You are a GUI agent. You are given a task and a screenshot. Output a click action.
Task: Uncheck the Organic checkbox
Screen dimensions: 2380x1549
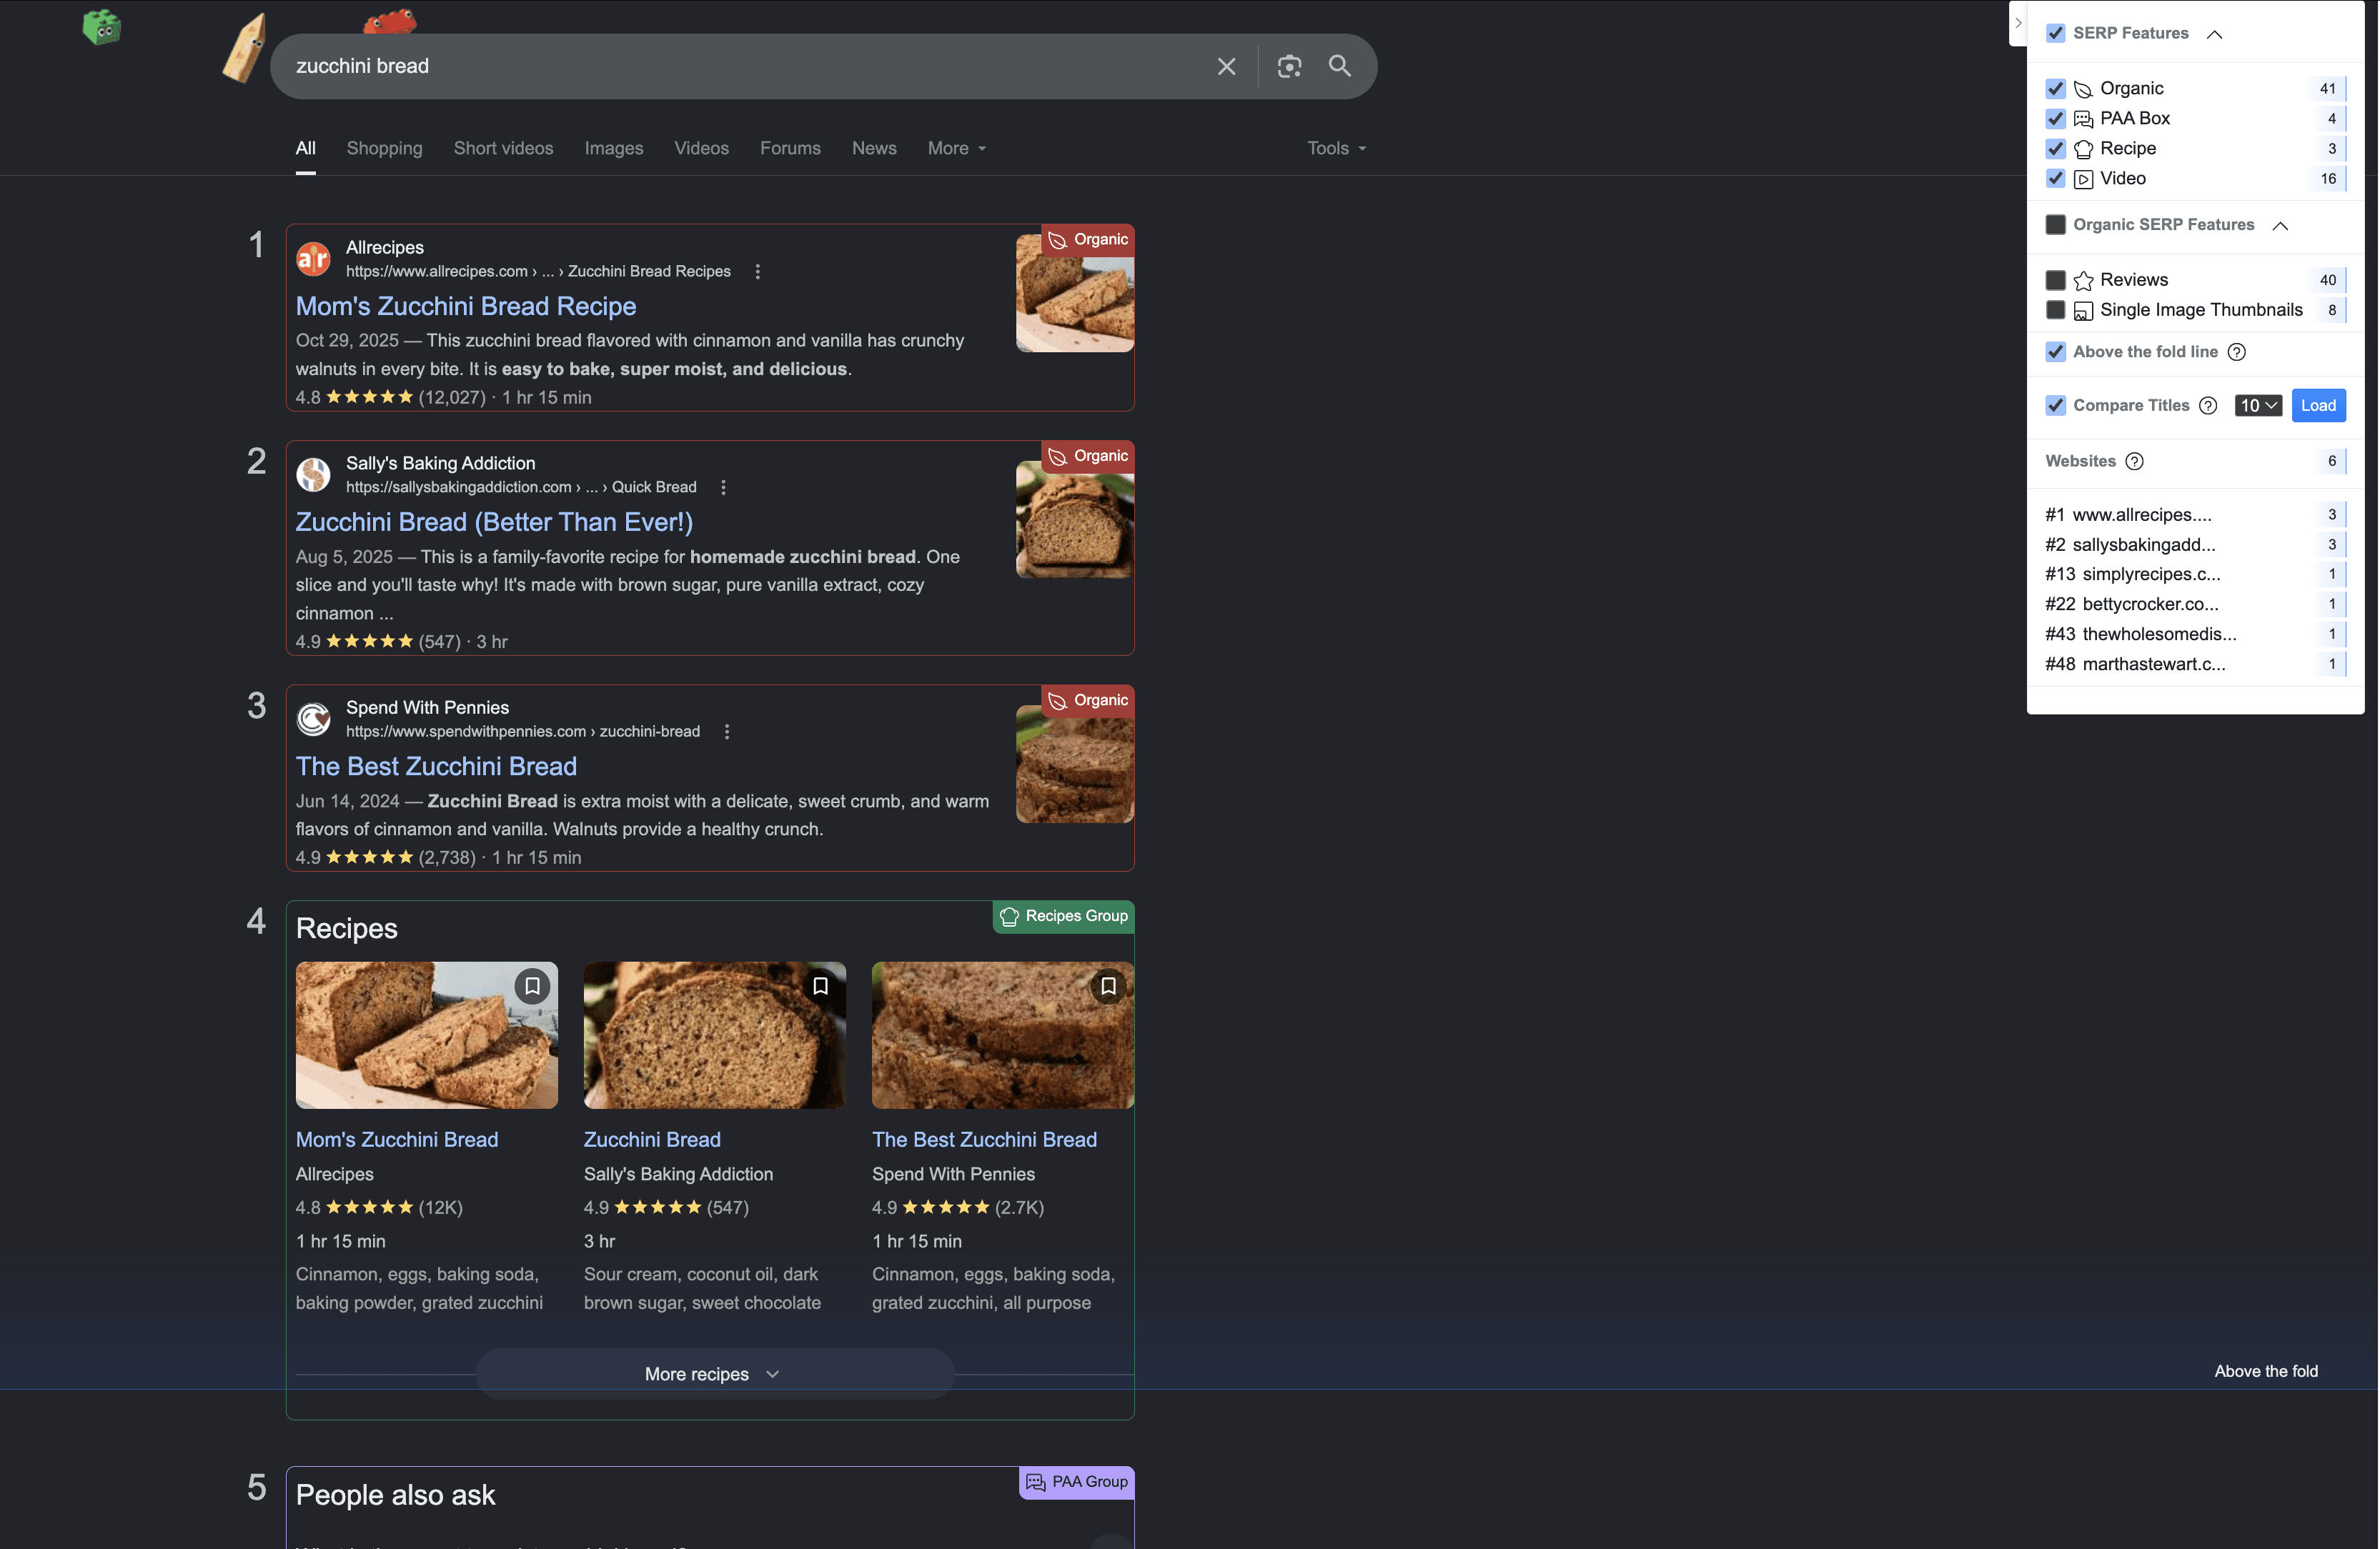[2055, 89]
